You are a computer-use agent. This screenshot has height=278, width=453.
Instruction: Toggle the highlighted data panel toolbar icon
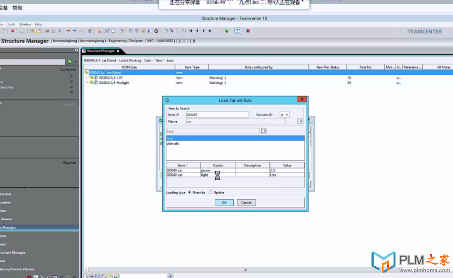pyautogui.click(x=238, y=31)
